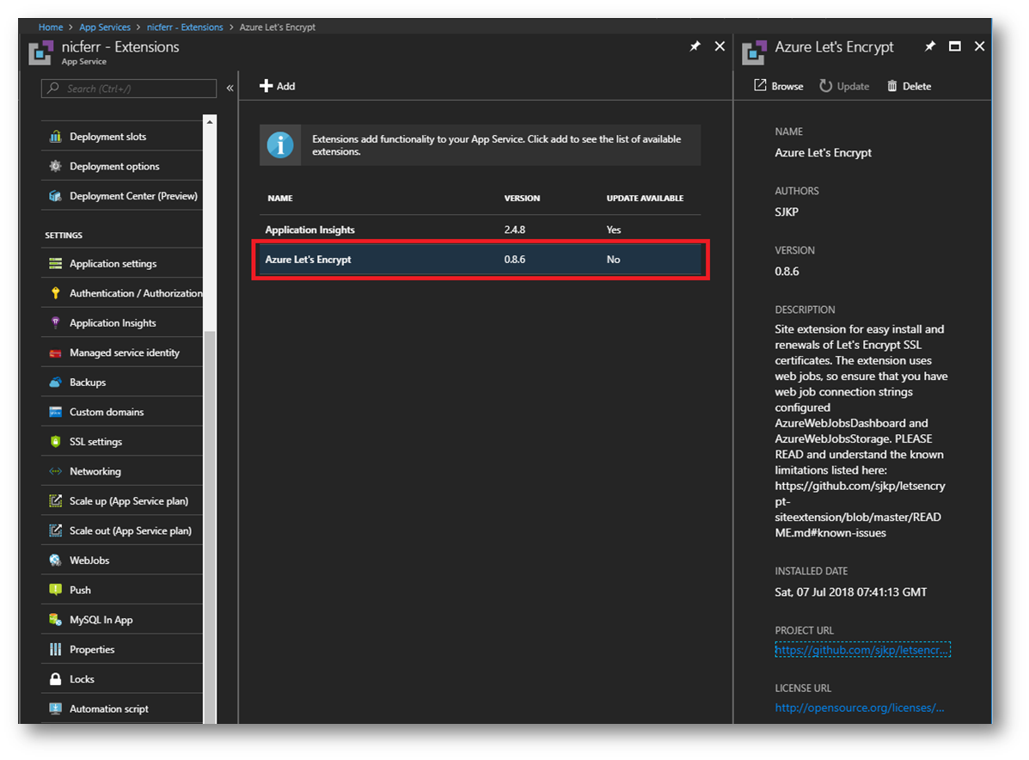The image size is (1029, 760).
Task: Click the version 2.4.8 cell
Action: click(514, 230)
